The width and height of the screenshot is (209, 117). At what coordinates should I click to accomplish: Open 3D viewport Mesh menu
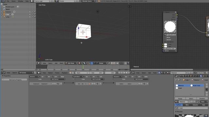(61, 63)
